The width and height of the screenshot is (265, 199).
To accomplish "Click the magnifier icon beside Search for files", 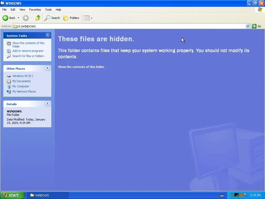I will tap(9, 56).
